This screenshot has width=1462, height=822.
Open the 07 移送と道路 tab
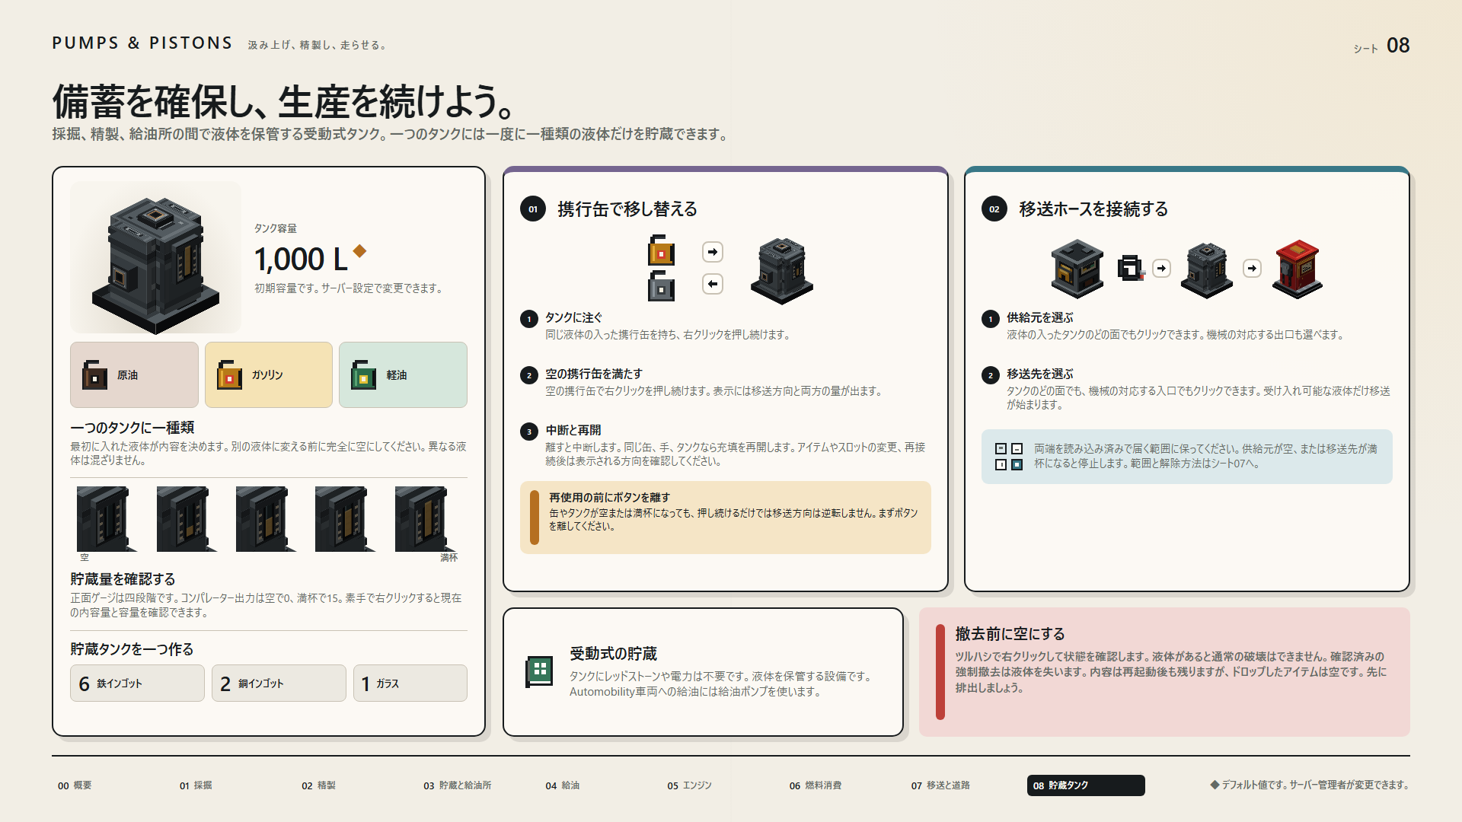point(940,785)
